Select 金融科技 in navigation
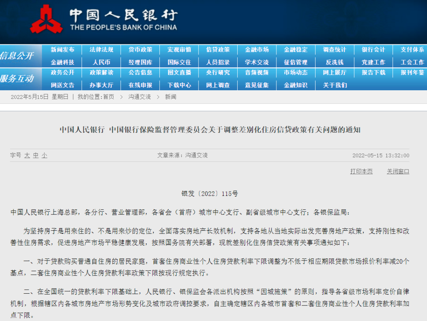 [x=62, y=63]
